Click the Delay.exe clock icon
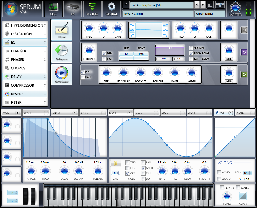Image resolution: width=257 pixels, height=208 pixels. 62,52
